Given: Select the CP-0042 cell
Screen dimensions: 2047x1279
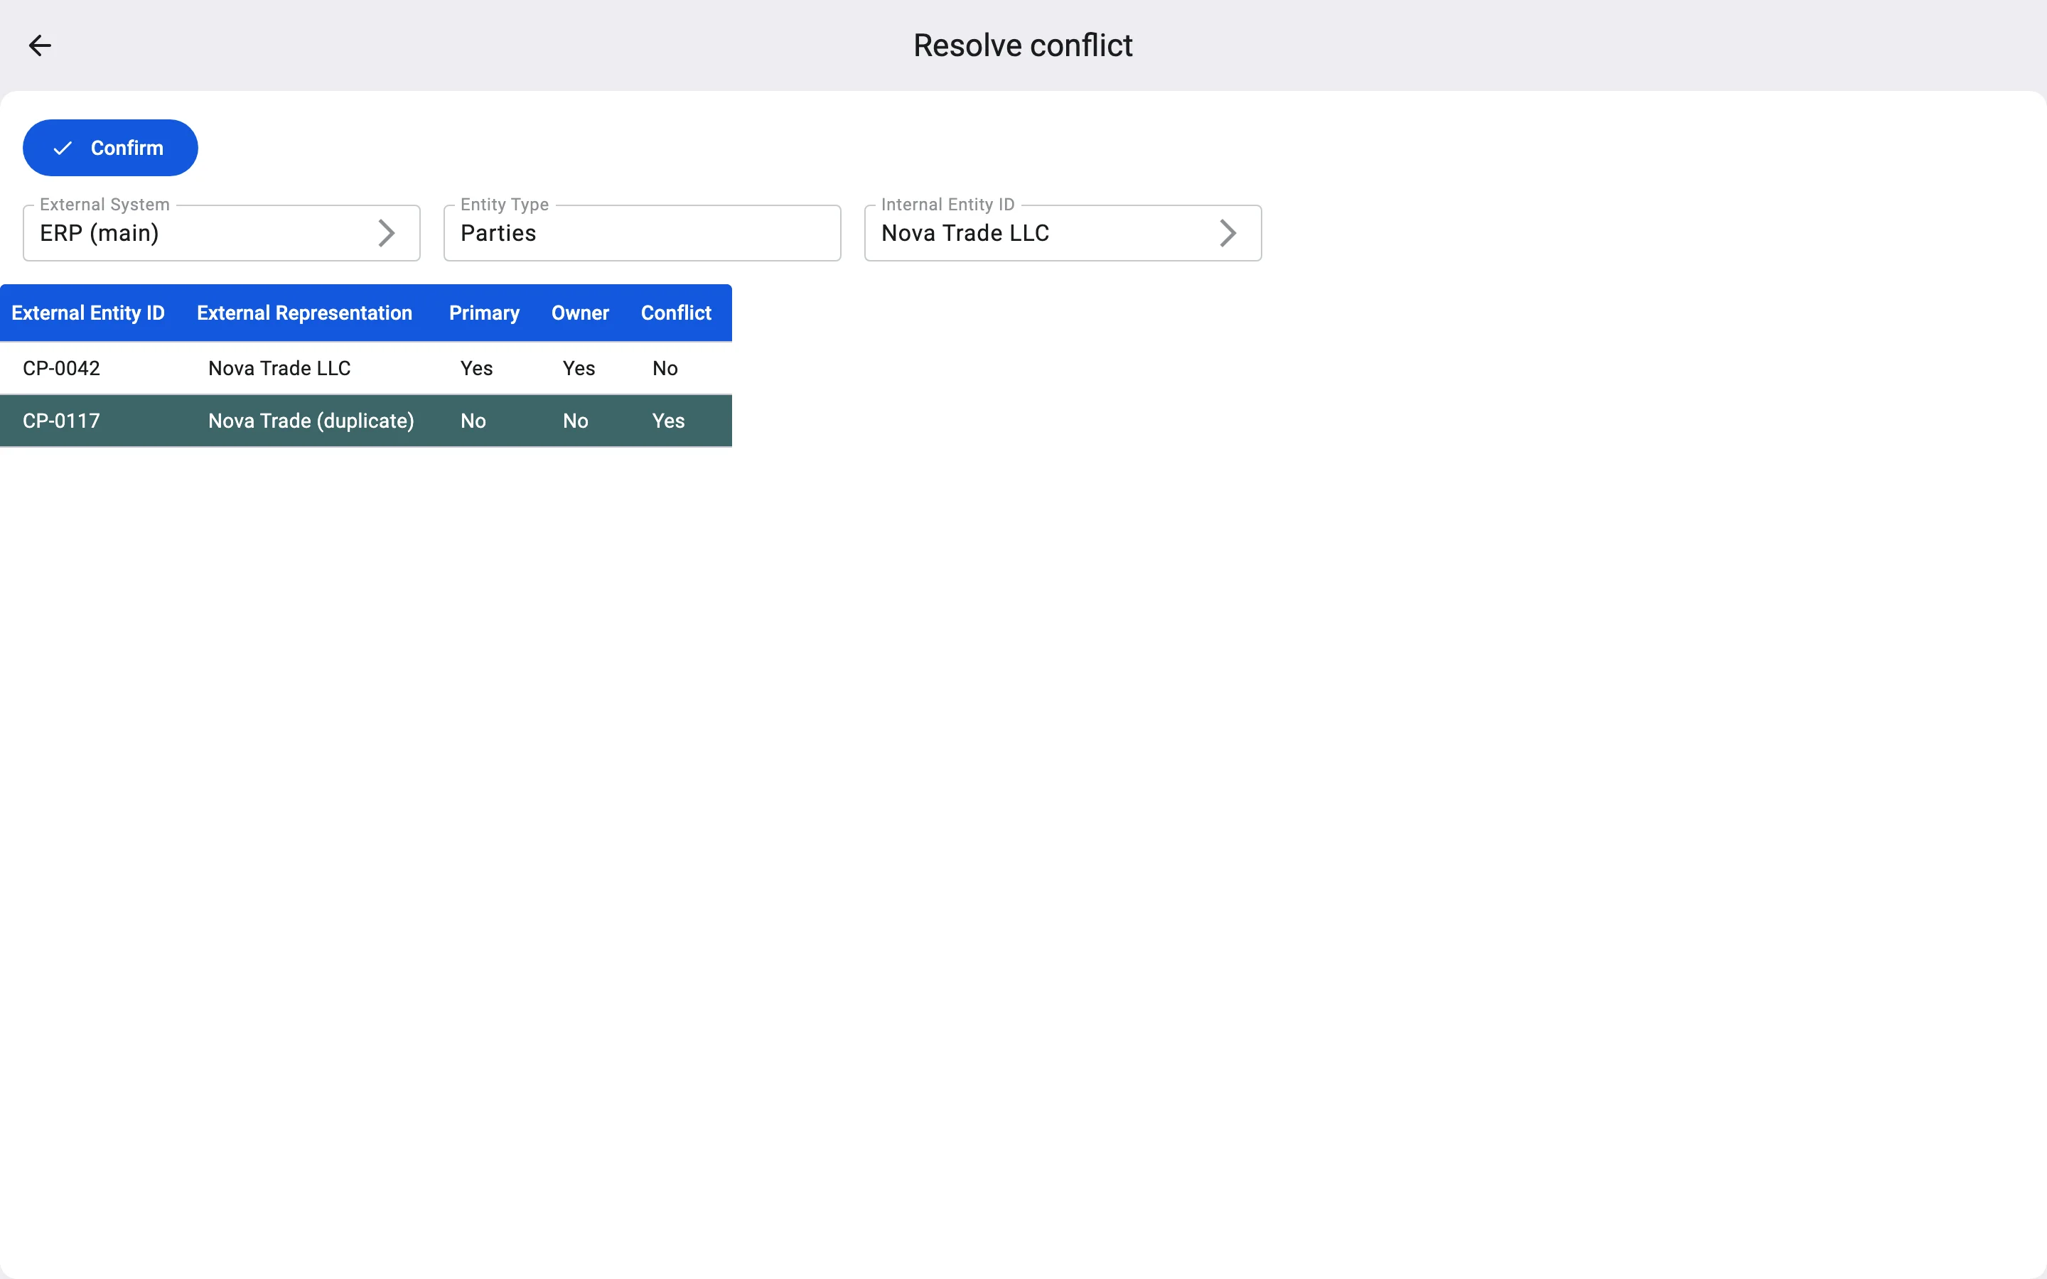Looking at the screenshot, I should pos(62,368).
